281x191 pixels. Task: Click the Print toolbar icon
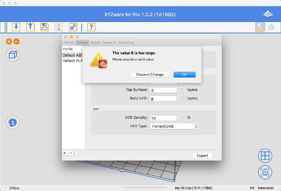pos(59,27)
